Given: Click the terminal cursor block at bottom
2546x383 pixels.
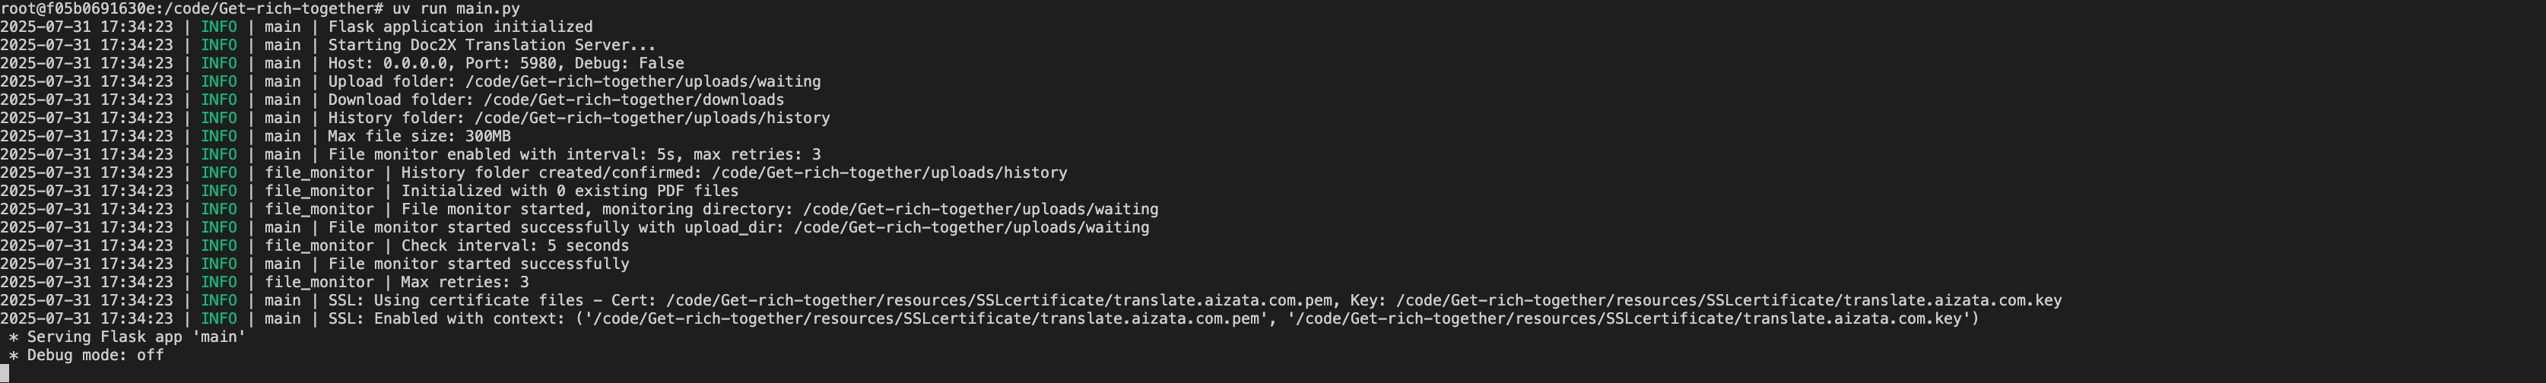Looking at the screenshot, I should [4, 373].
